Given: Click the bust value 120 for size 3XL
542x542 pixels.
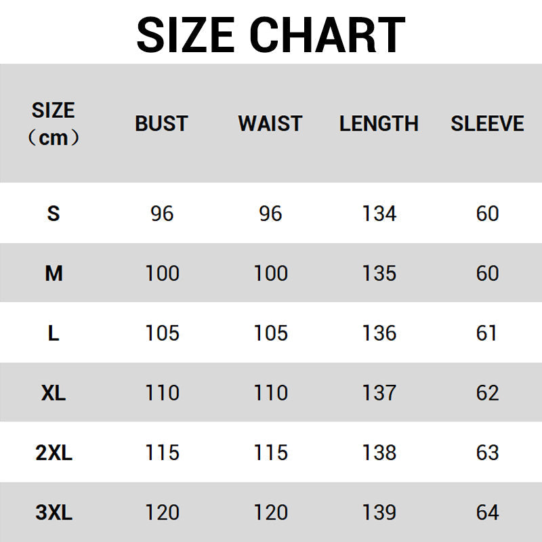Looking at the screenshot, I should (162, 512).
